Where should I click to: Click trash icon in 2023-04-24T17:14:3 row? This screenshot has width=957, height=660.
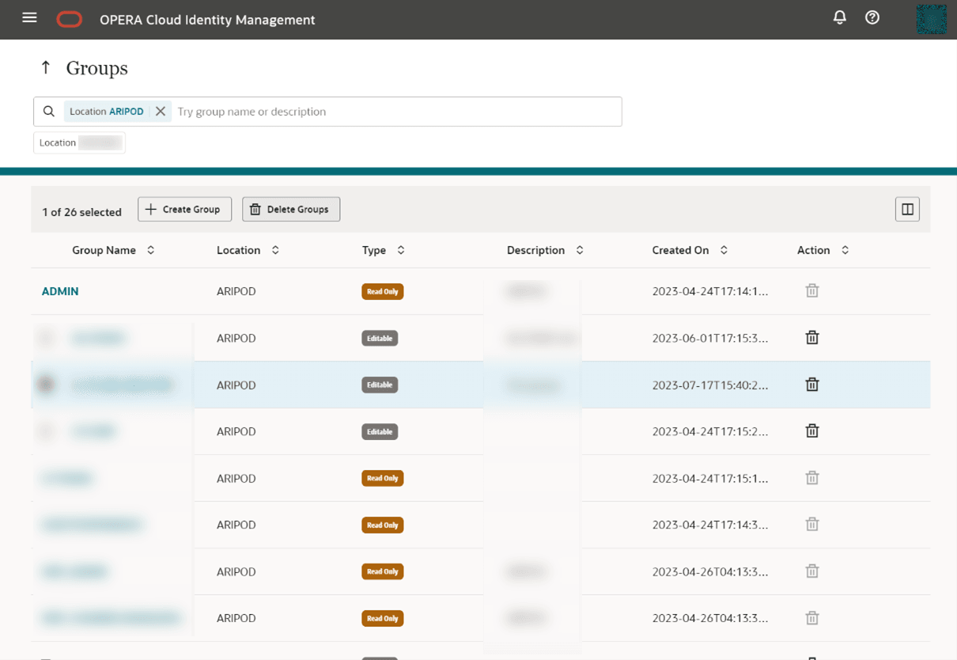click(812, 524)
